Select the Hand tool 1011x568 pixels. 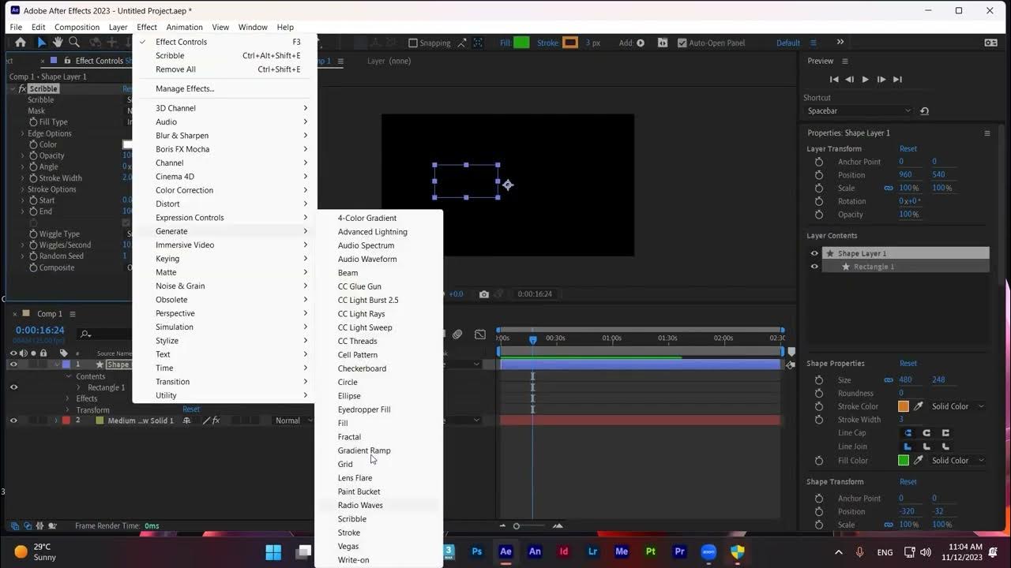tap(58, 43)
